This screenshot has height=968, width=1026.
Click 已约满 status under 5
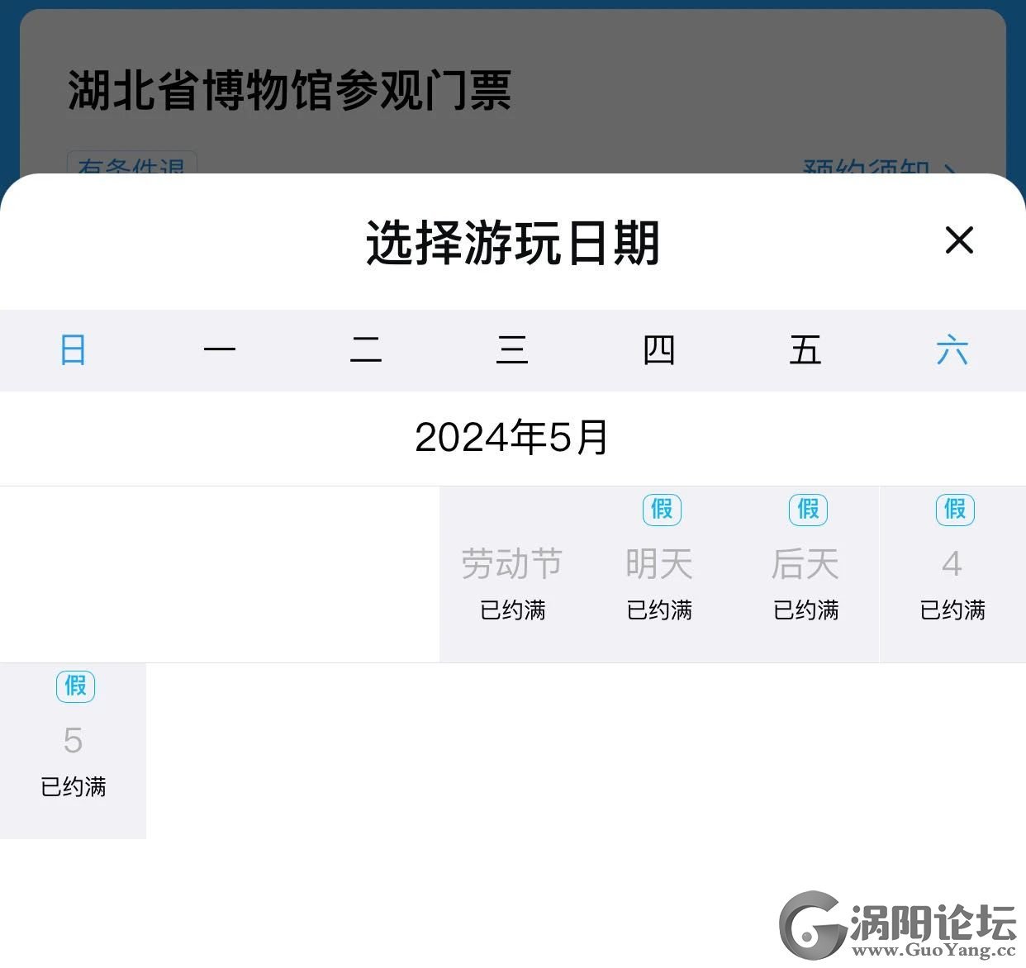click(x=74, y=787)
